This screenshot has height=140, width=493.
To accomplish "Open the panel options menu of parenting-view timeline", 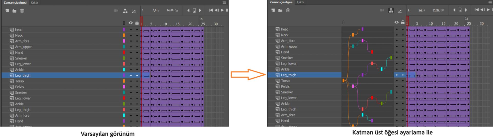I will pyautogui.click(x=490, y=2).
